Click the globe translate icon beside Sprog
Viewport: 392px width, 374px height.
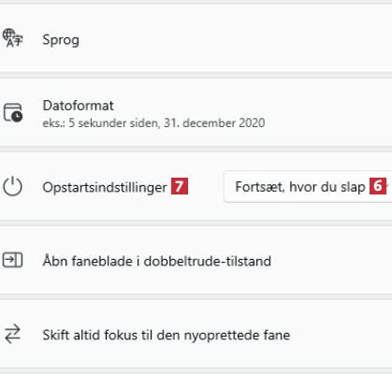[12, 38]
